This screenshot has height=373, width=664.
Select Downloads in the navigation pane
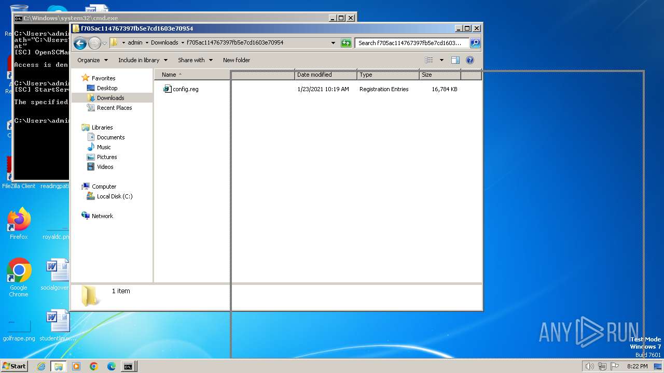click(x=110, y=98)
